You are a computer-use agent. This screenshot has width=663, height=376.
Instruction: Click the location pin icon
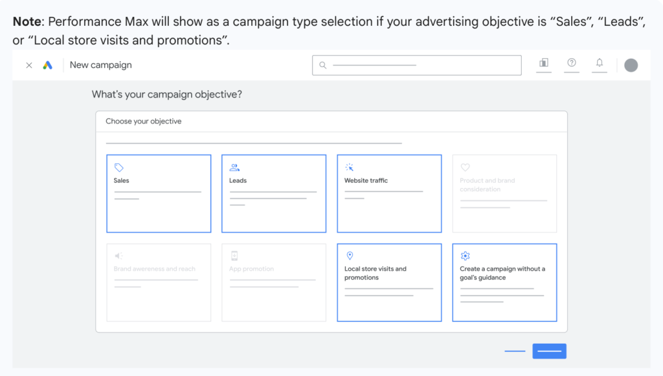click(350, 256)
